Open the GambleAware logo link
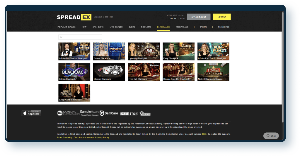The width and height of the screenshot is (300, 156). [90, 113]
